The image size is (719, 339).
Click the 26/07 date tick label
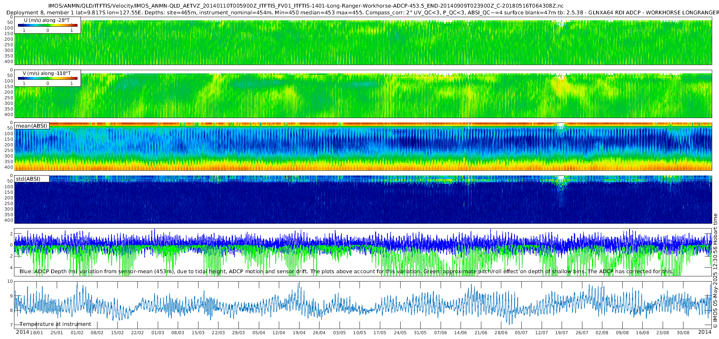[x=582, y=333]
